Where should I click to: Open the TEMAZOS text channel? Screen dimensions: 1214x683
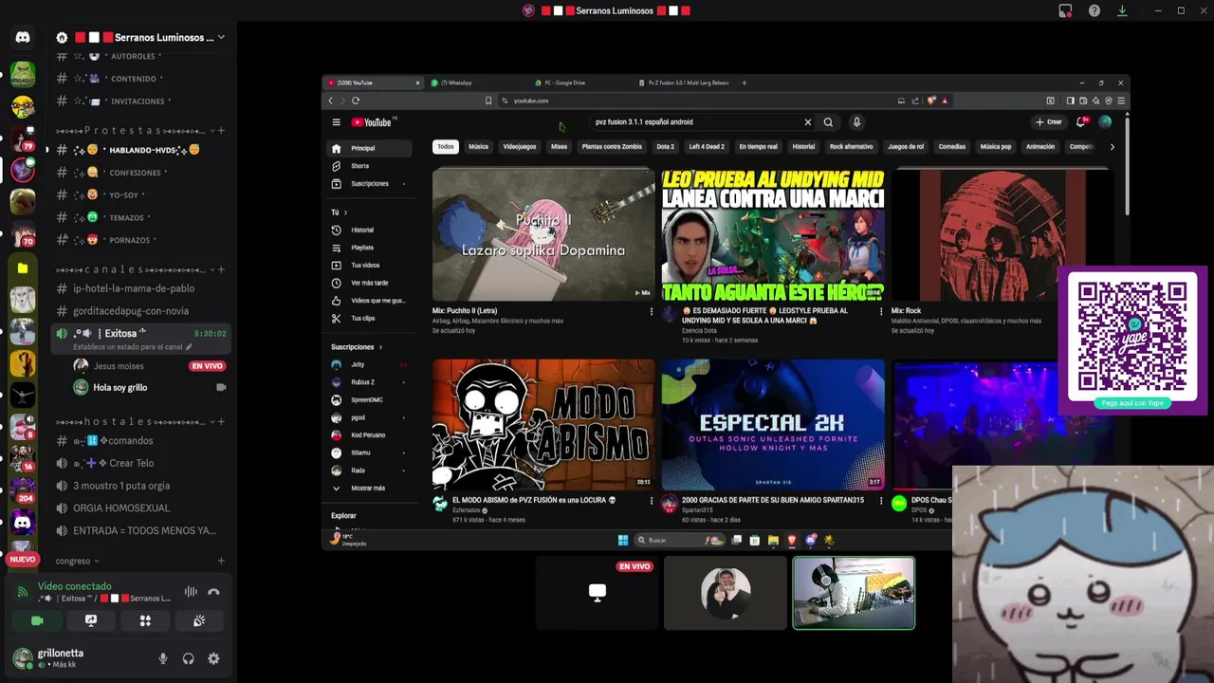[140, 217]
